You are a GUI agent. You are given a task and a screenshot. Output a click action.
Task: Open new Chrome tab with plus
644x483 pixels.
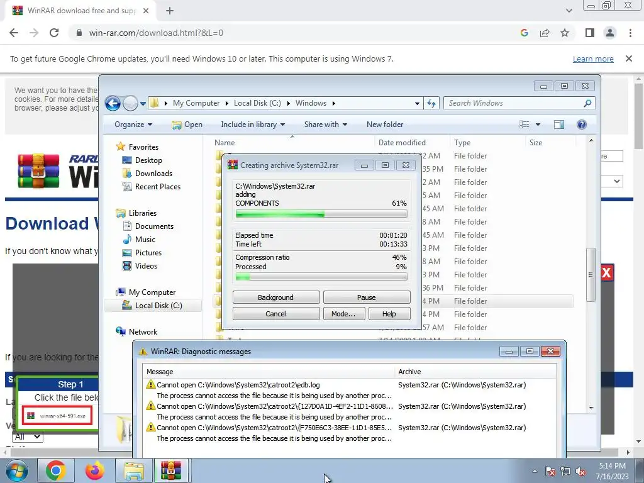(x=170, y=11)
